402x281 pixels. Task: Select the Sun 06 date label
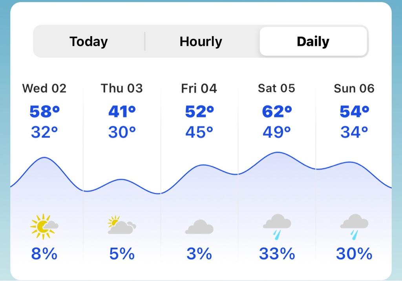[x=354, y=88]
